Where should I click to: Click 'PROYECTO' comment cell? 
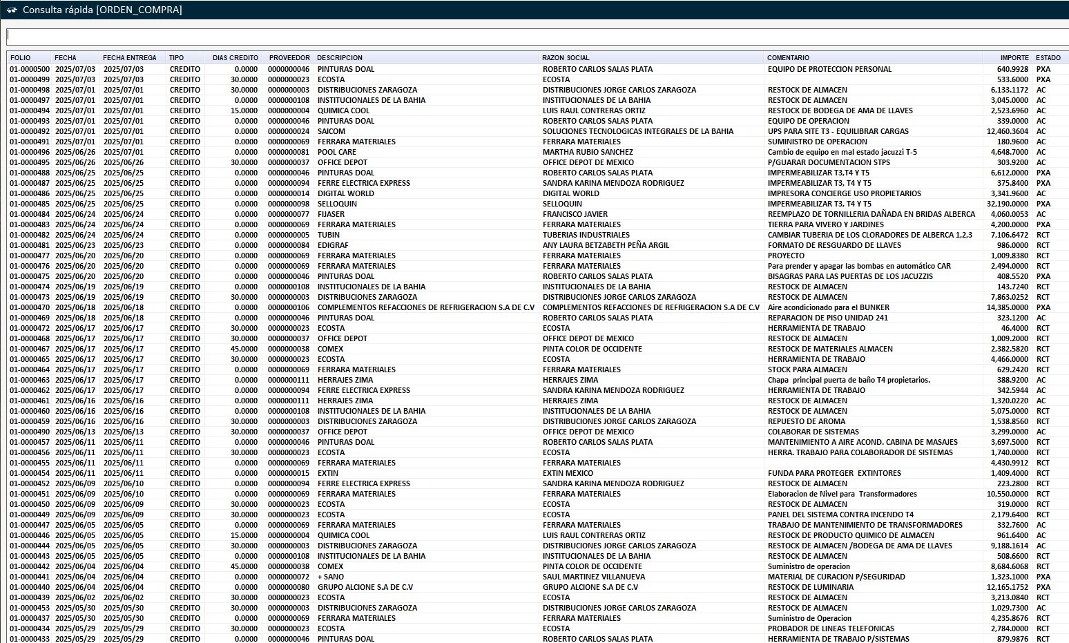(786, 256)
